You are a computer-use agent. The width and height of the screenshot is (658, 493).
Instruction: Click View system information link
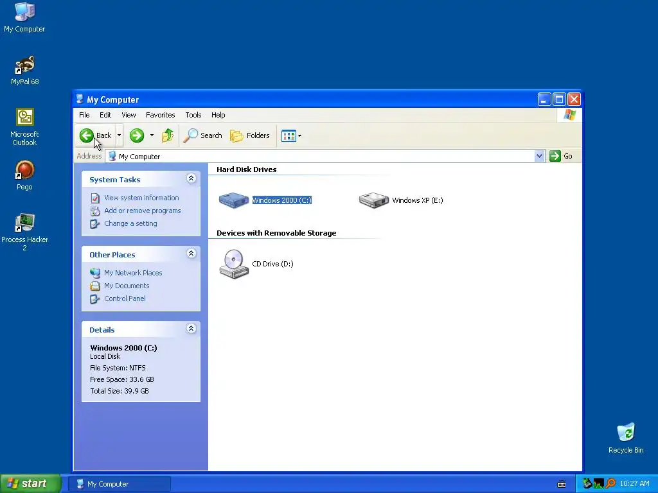141,198
